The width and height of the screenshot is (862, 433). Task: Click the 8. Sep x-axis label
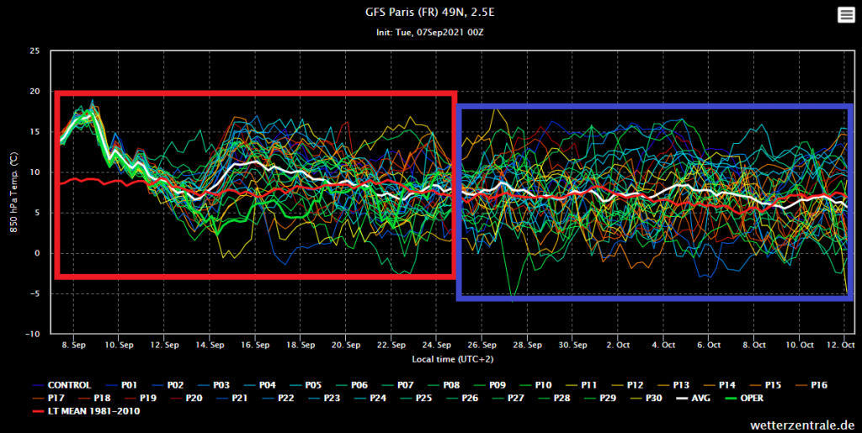pyautogui.click(x=74, y=346)
